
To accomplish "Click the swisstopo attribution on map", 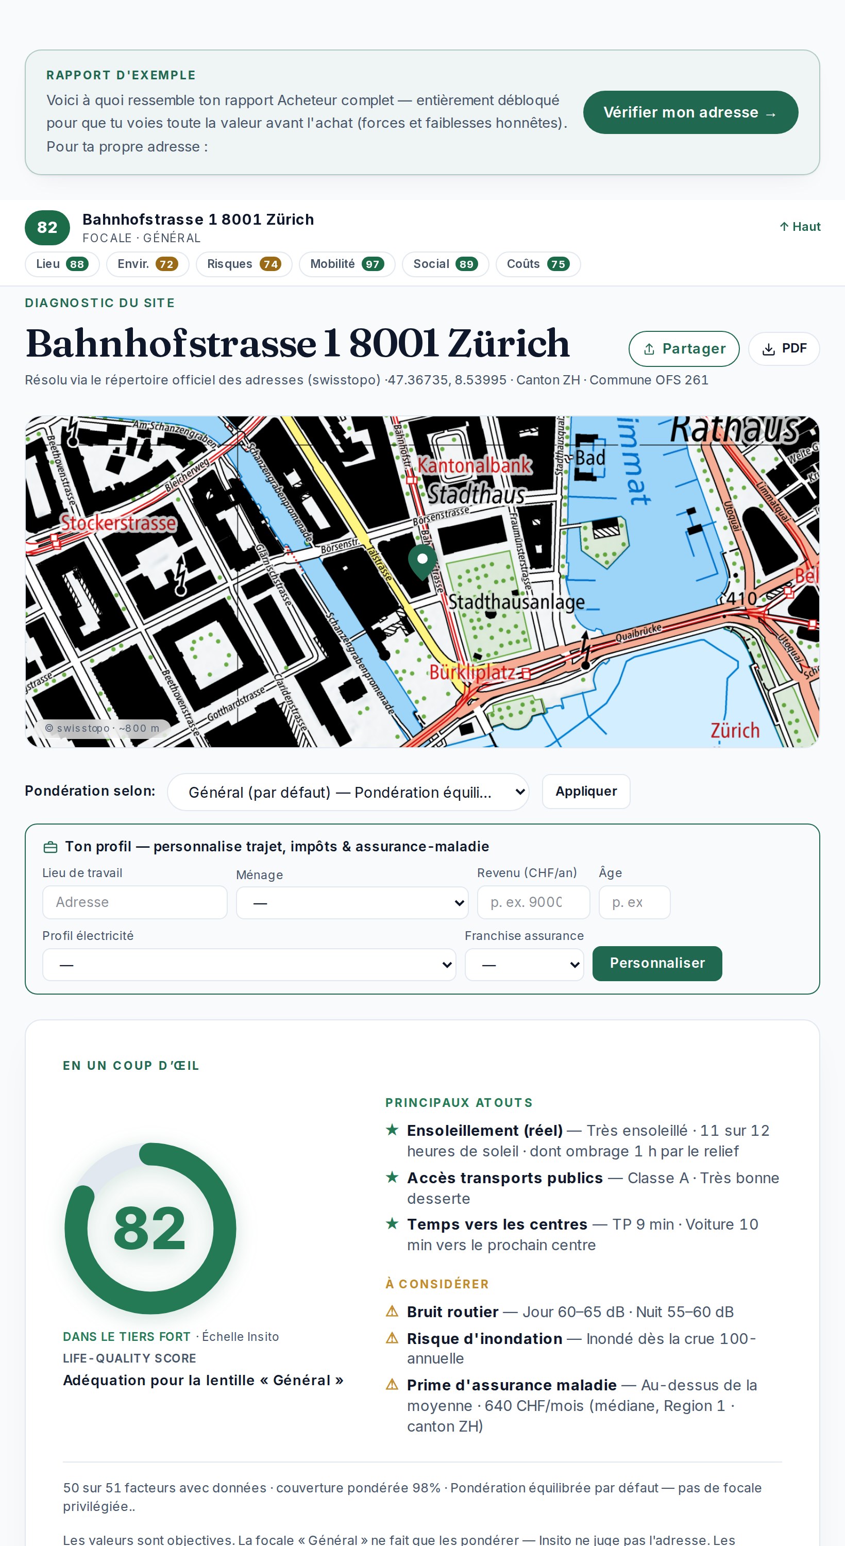I will tap(103, 728).
